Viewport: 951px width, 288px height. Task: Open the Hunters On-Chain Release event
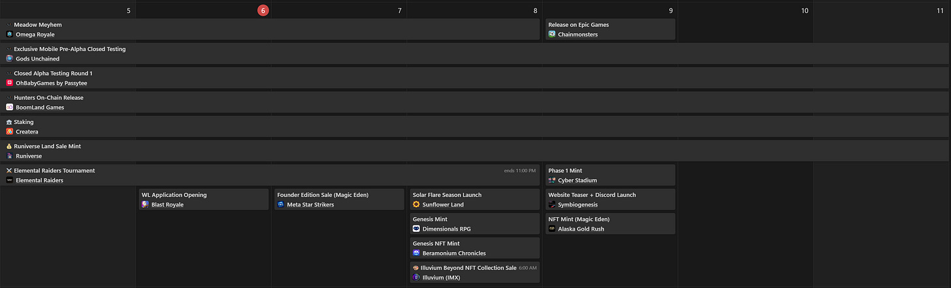pos(475,102)
